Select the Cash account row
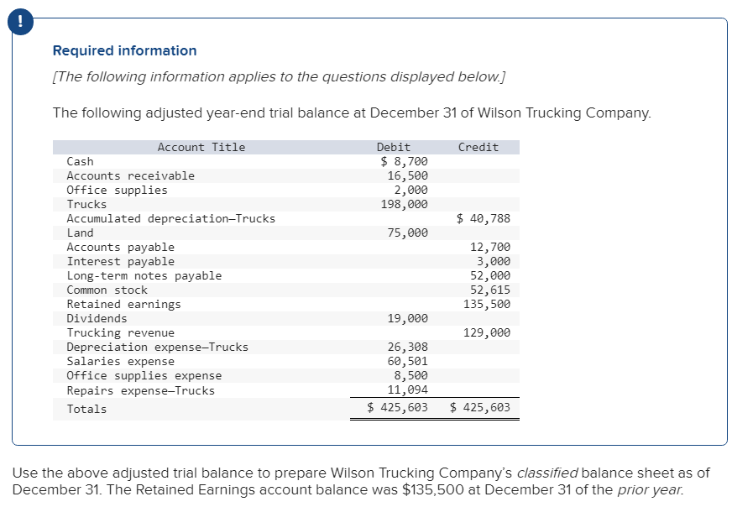753x507 pixels. click(x=81, y=161)
